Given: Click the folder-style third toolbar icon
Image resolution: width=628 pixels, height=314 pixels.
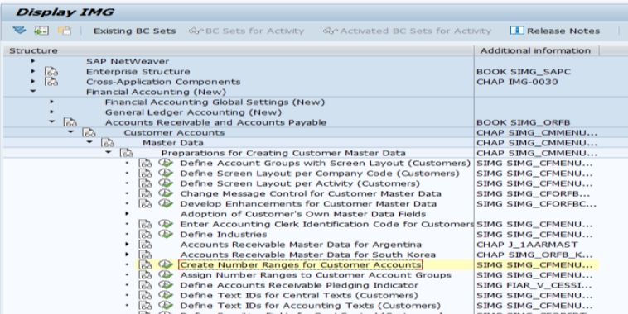Looking at the screenshot, I should point(65,31).
